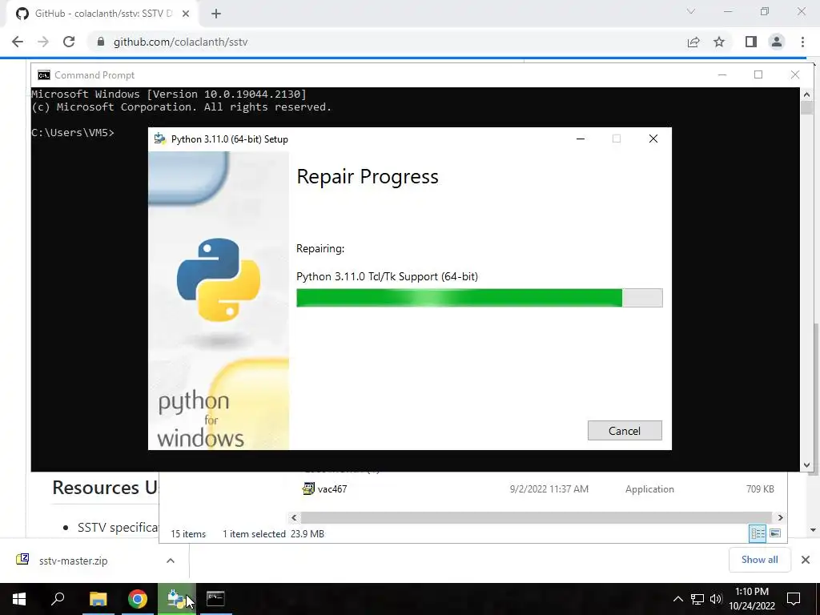Click the address bar URL github.com/colaclanth/sstv
Image resolution: width=820 pixels, height=615 pixels.
180,42
